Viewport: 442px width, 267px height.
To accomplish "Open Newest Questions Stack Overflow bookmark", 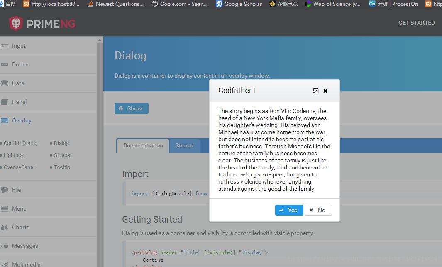I will click(x=115, y=4).
